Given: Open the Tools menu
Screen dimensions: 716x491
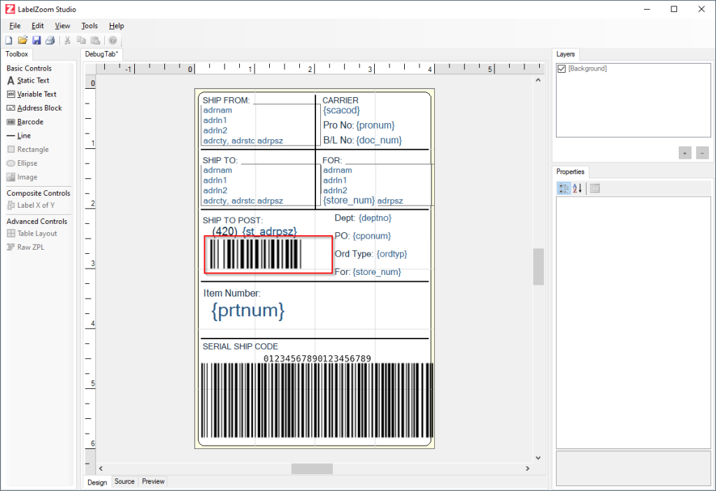Looking at the screenshot, I should point(89,26).
